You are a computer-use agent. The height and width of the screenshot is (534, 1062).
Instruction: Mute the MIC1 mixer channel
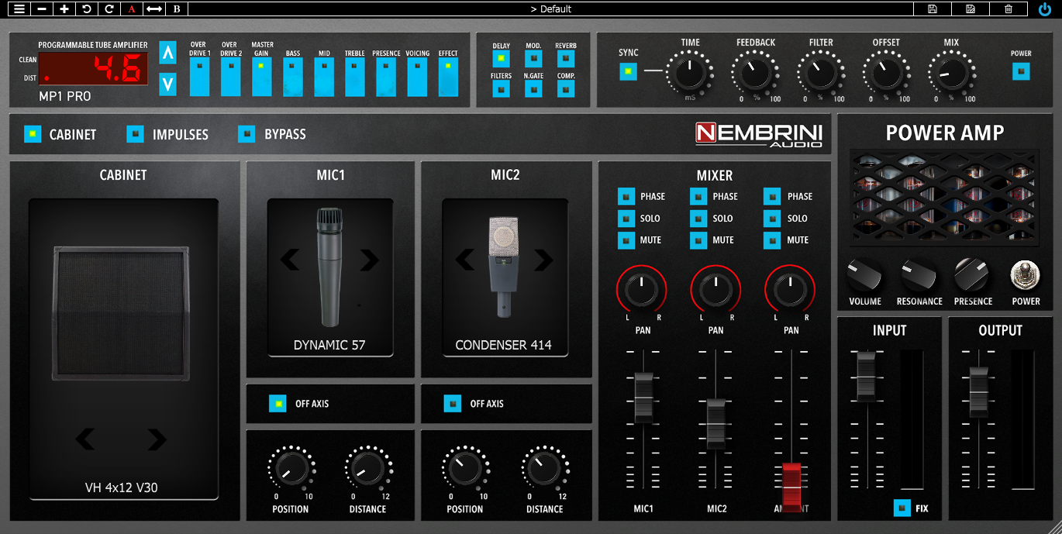pyautogui.click(x=625, y=240)
